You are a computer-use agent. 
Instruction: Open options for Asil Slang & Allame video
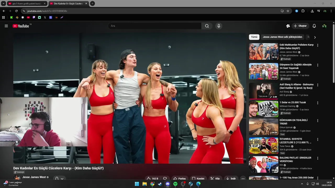click(318, 85)
